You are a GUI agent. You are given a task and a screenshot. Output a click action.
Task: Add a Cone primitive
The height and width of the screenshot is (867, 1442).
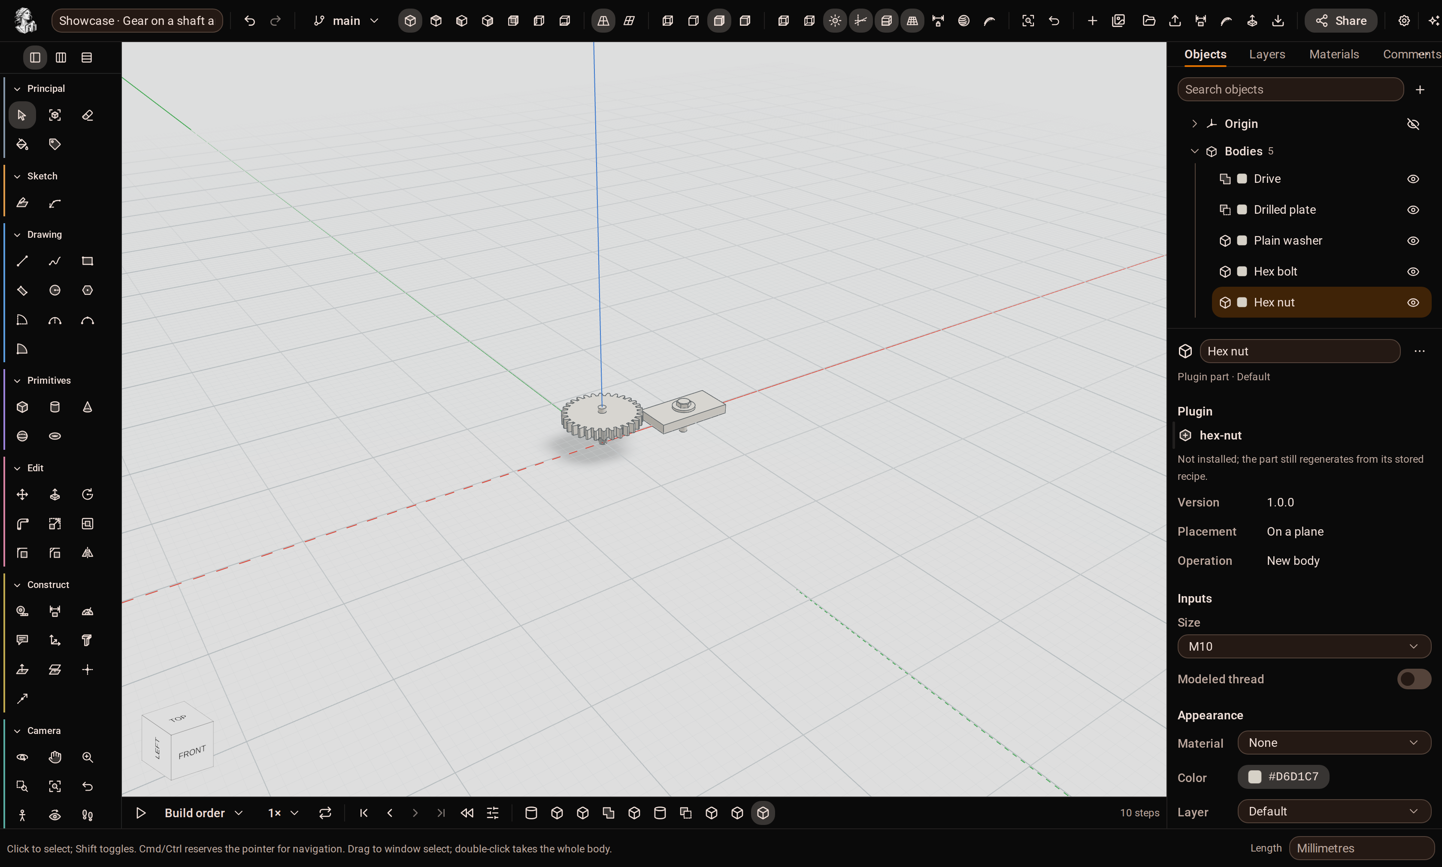tap(88, 407)
